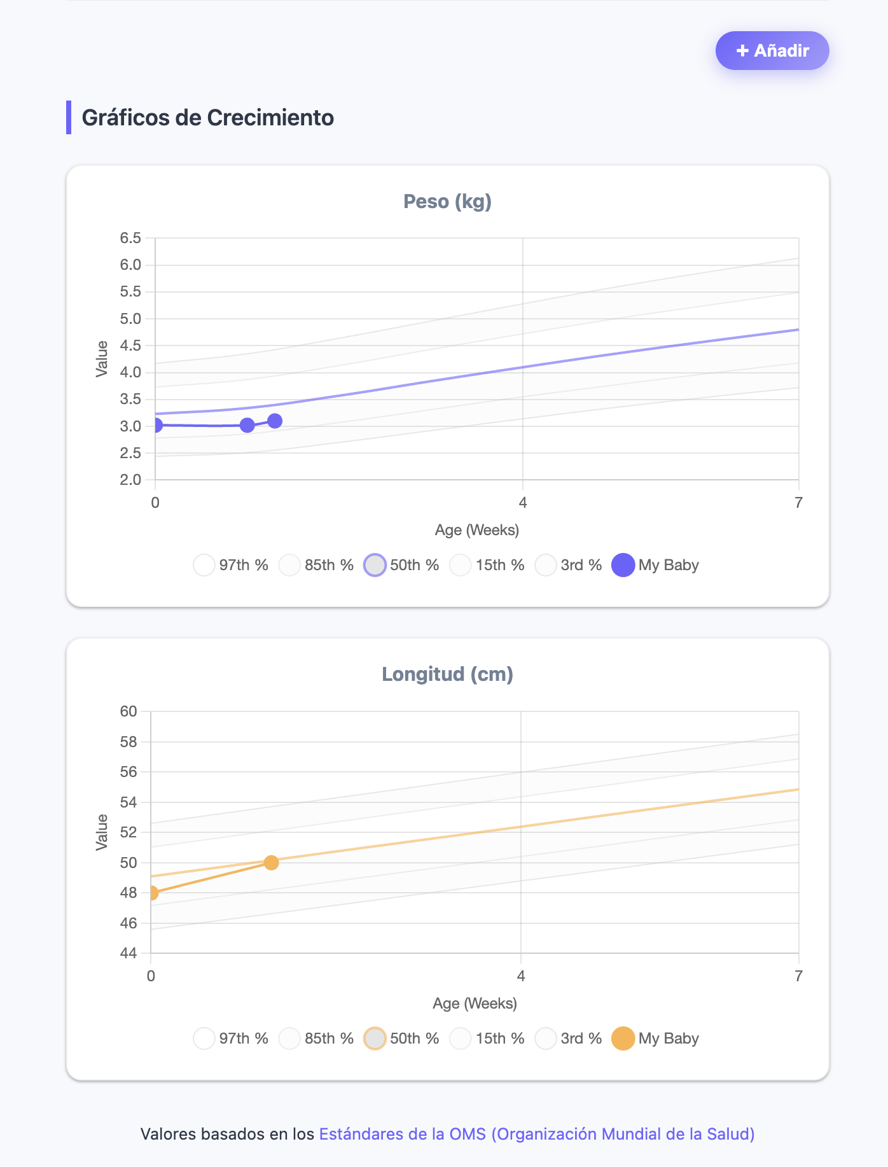Toggle 15th % legend in Longitud chart

487,1038
